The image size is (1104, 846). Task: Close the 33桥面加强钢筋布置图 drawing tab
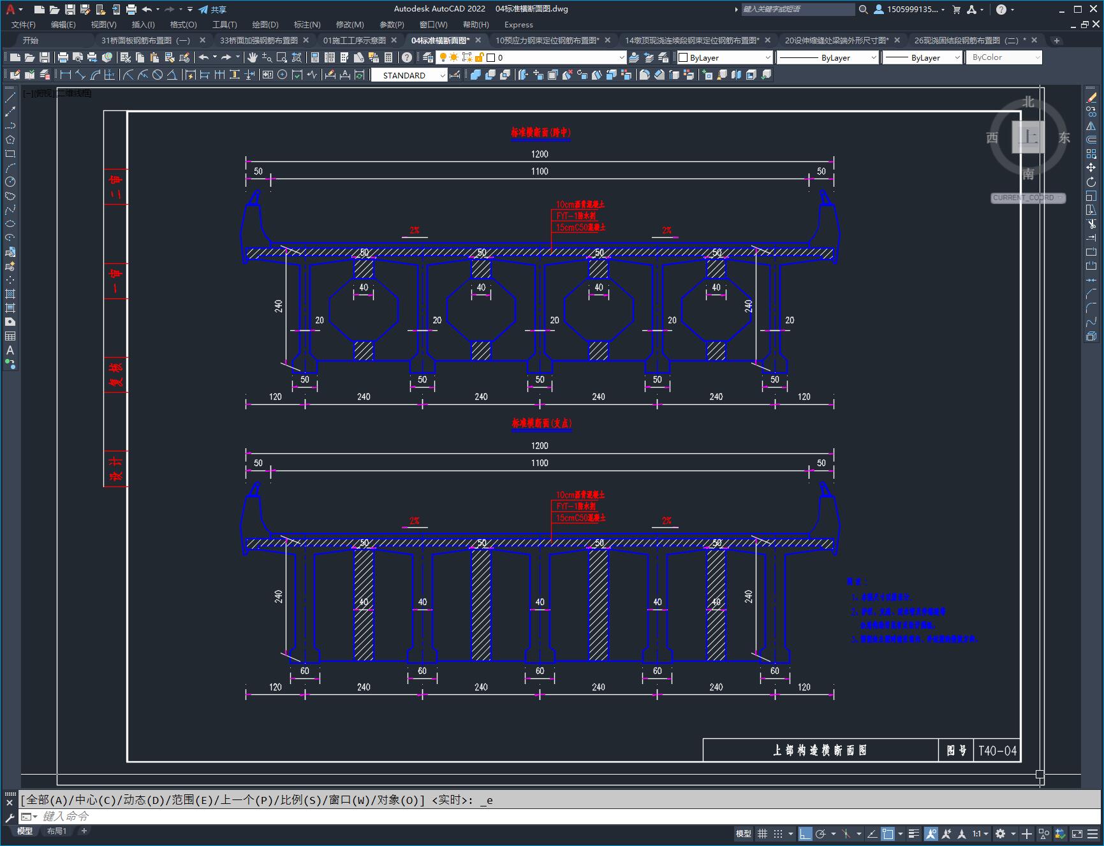(305, 40)
